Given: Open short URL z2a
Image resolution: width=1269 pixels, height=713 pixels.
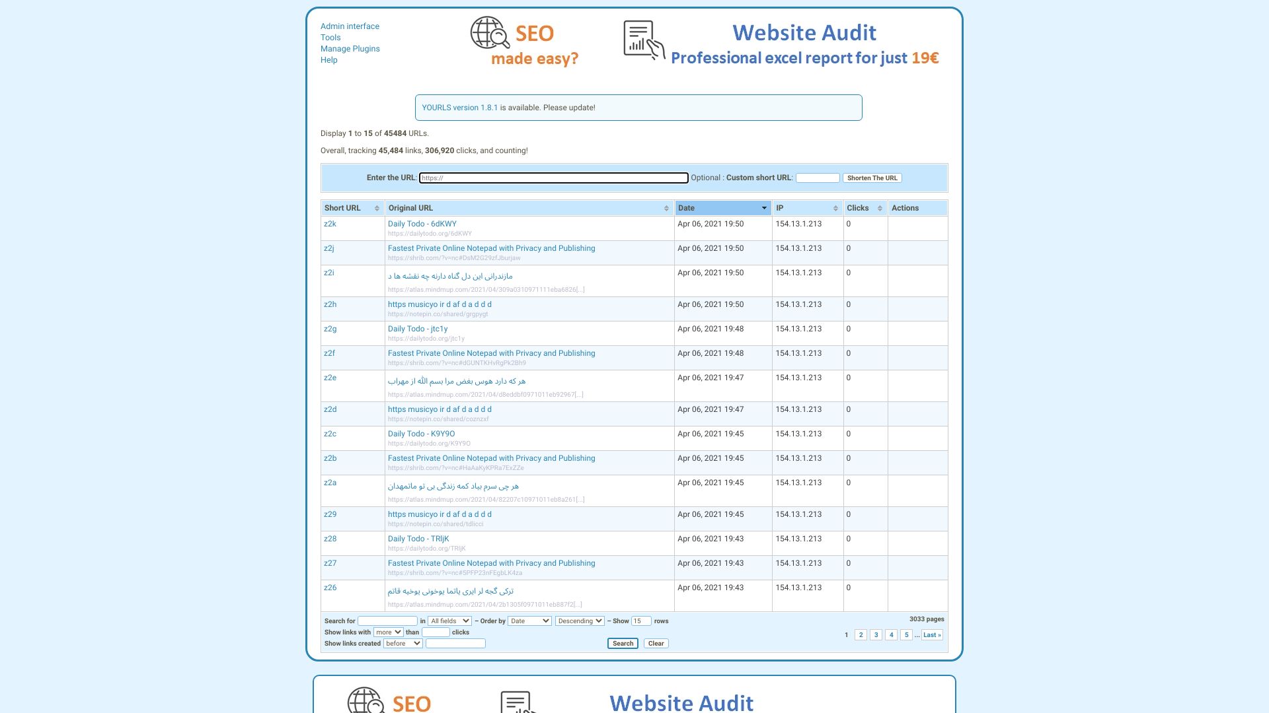Looking at the screenshot, I should (x=330, y=483).
